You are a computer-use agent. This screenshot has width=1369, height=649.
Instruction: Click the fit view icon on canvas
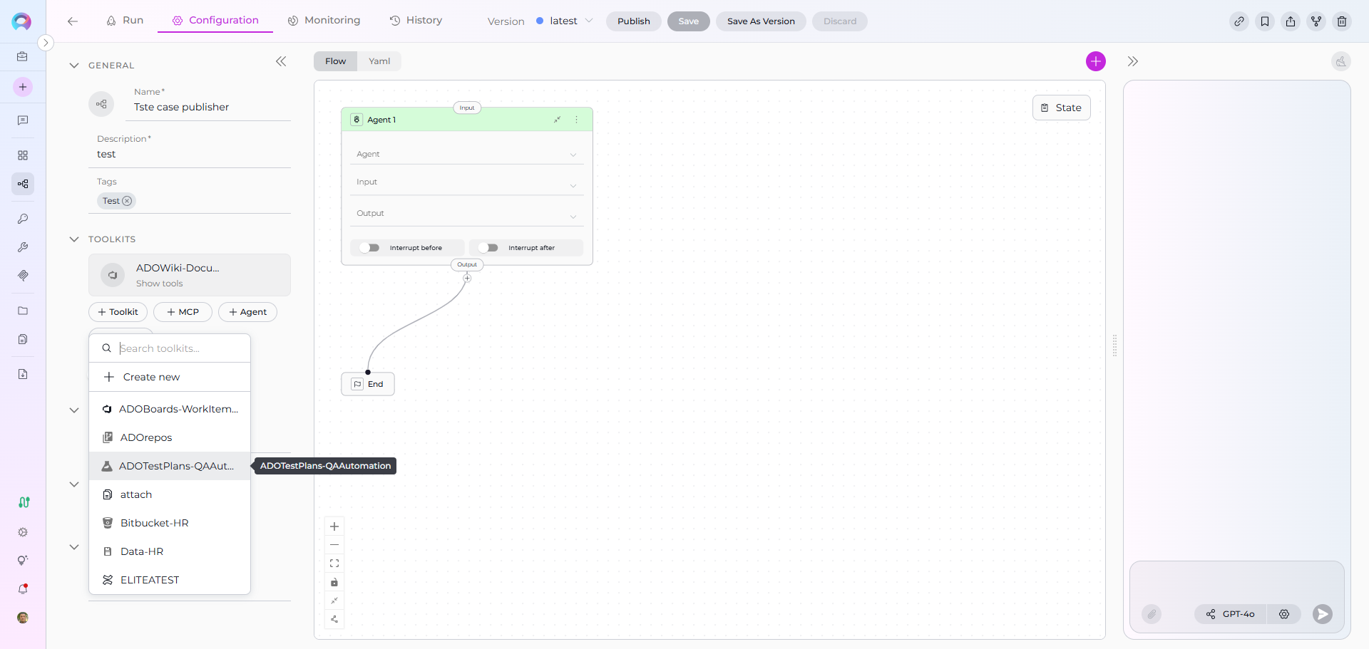[334, 564]
